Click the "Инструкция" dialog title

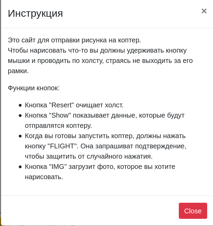coord(35,13)
